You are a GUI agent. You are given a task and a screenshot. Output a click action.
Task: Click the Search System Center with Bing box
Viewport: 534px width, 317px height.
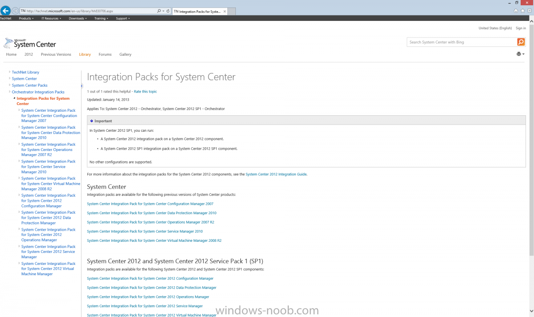pos(462,42)
